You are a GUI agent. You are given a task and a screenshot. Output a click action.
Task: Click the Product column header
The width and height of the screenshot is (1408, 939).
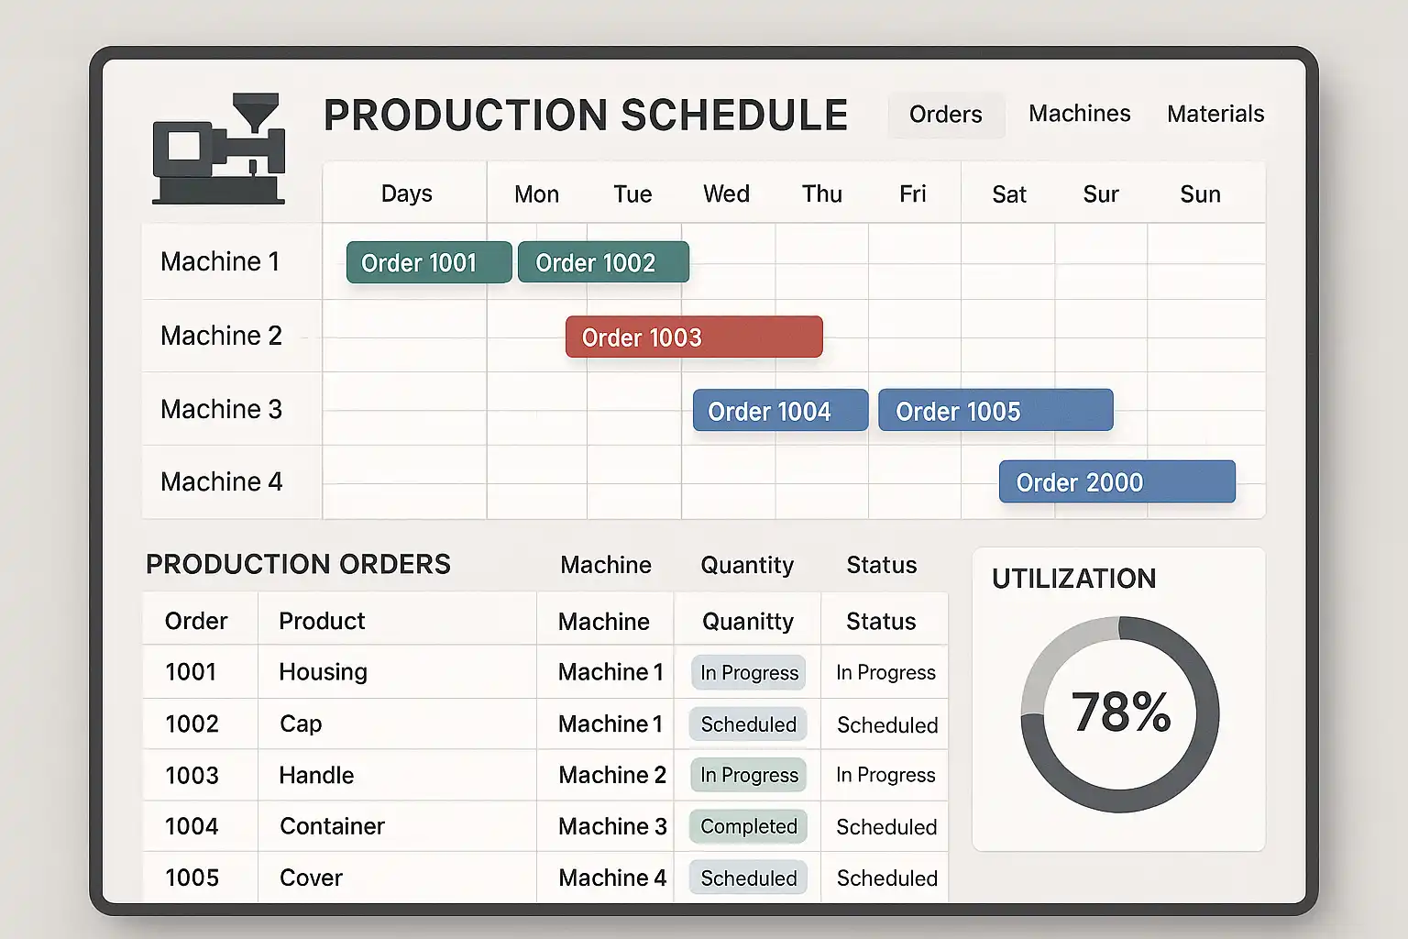click(x=322, y=622)
